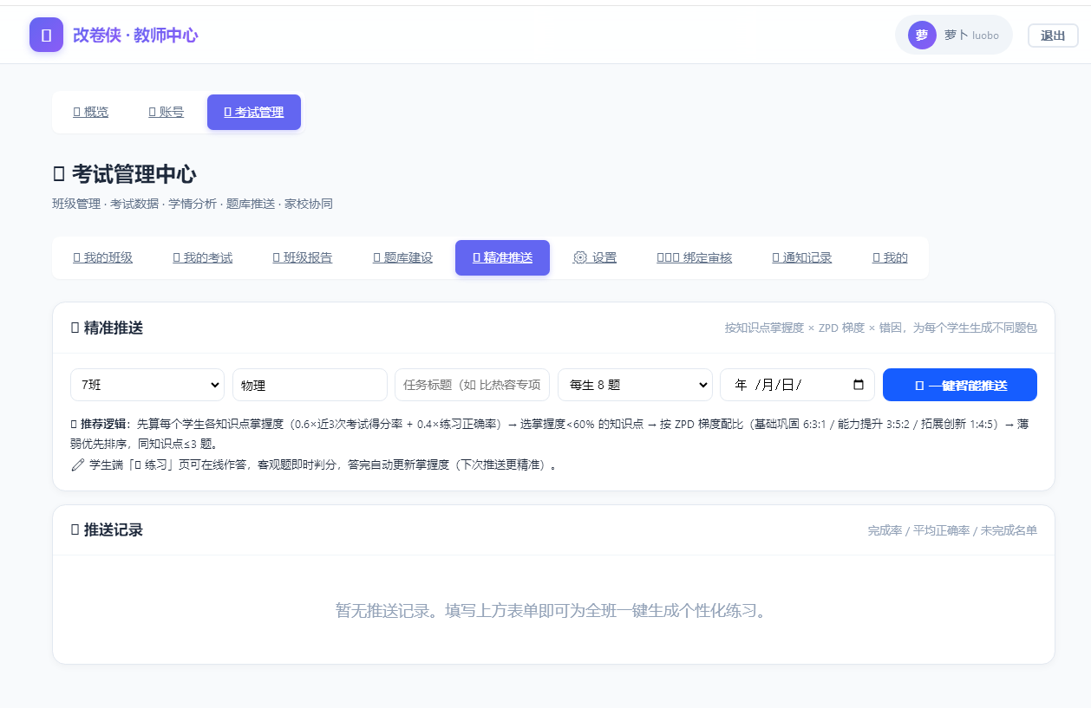Open the 我的考试 sub-tab
The height and width of the screenshot is (708, 1091).
pyautogui.click(x=203, y=257)
